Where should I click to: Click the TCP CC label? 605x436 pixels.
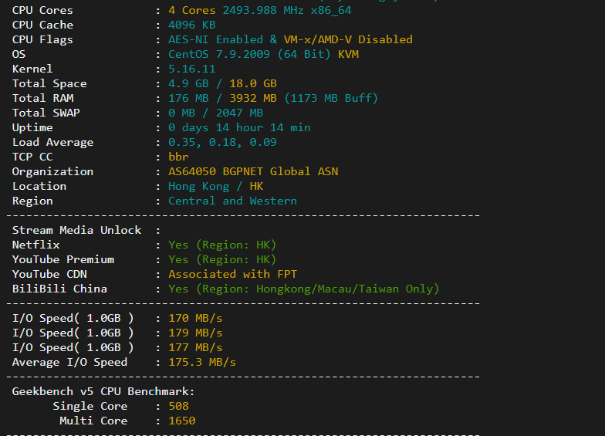(32, 157)
